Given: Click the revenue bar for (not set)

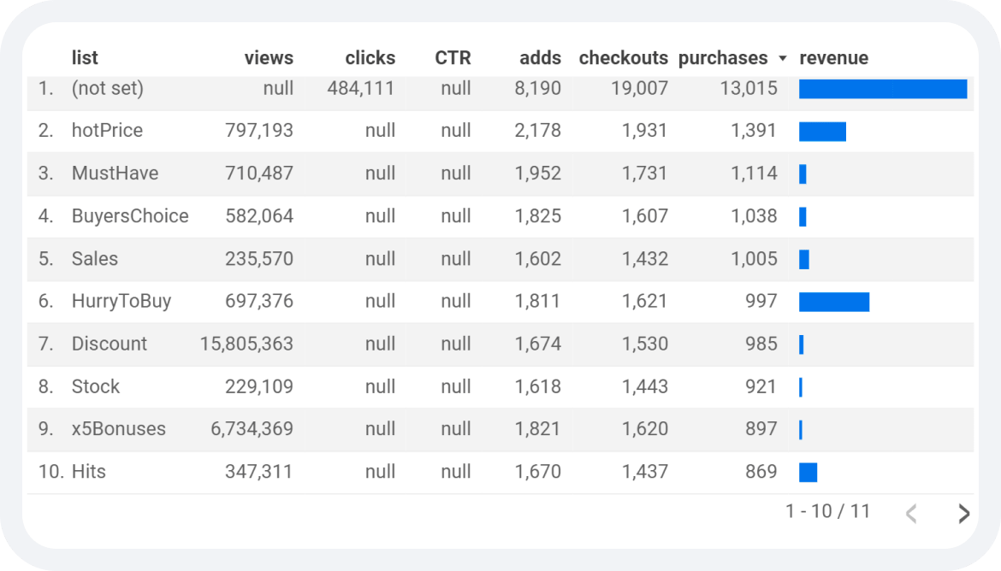Looking at the screenshot, I should coord(883,89).
